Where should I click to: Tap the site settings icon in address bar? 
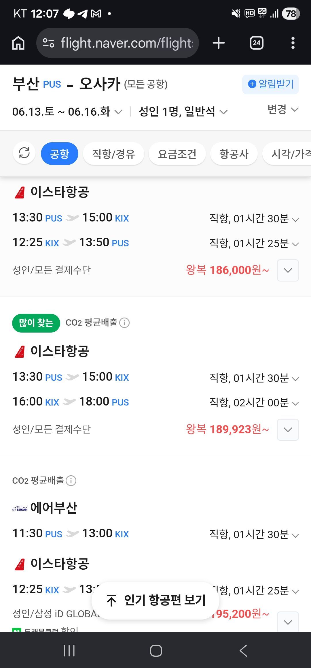point(48,43)
